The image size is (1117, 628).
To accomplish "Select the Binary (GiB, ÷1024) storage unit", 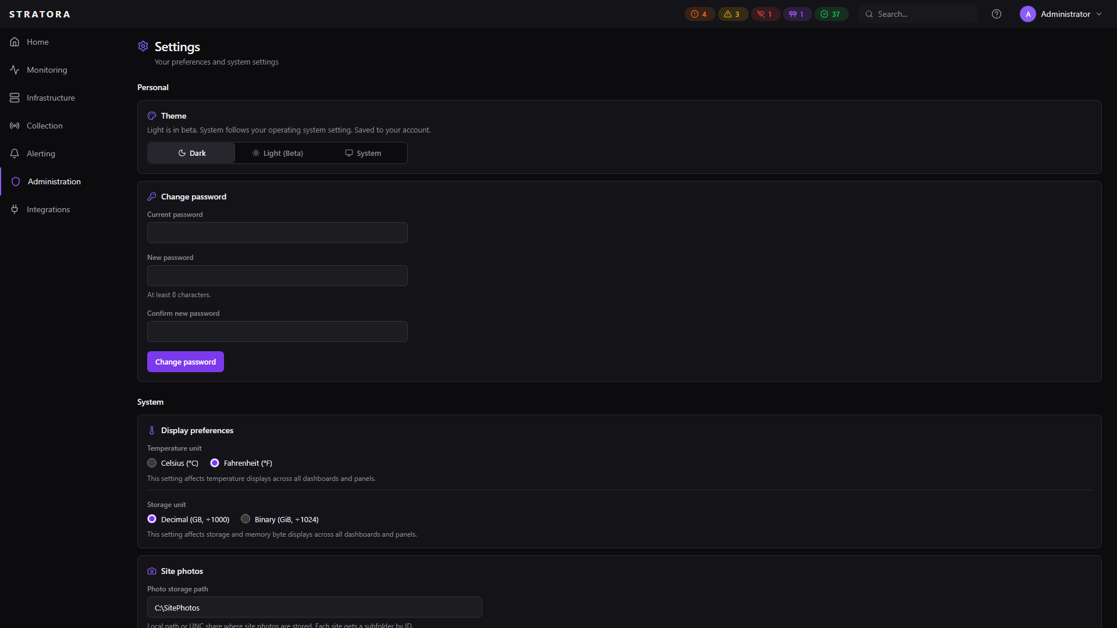I will (x=246, y=519).
